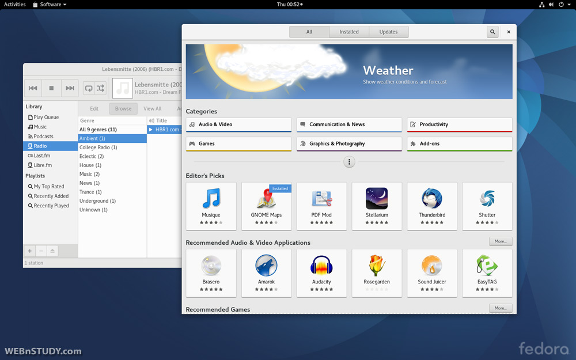Viewport: 576px width, 360px height.
Task: Open the Brasero app tile
Action: [x=211, y=273]
